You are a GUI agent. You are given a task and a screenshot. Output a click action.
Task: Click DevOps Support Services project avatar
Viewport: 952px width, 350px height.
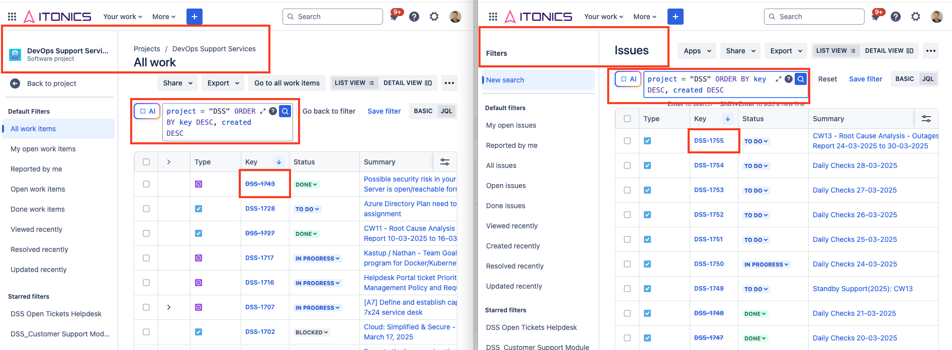pyautogui.click(x=15, y=54)
